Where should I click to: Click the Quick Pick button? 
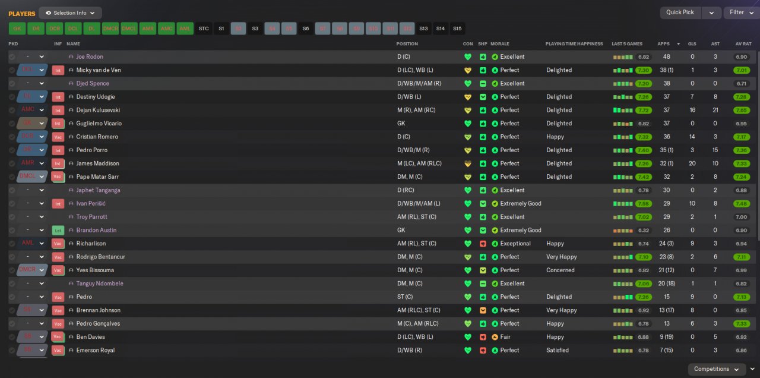pos(680,12)
